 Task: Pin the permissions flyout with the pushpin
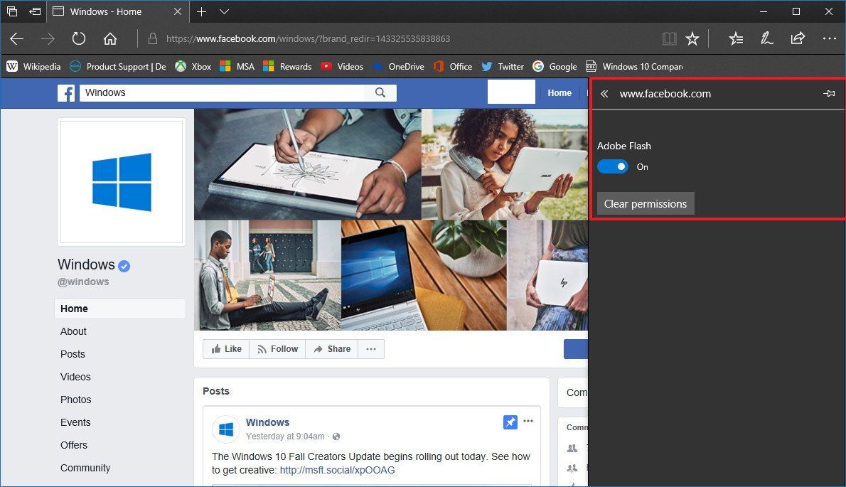click(829, 93)
